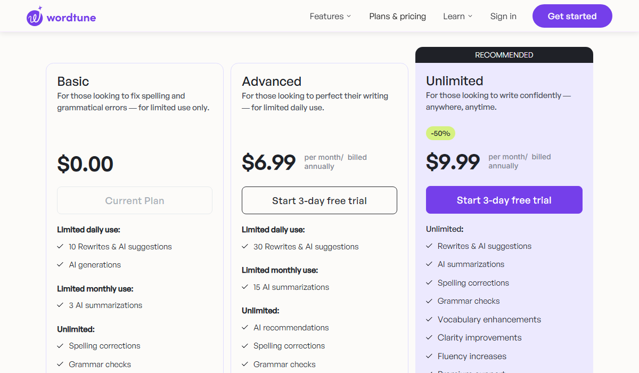Click checkmark next to "Vocabulary enhancements"
This screenshot has width=639, height=373.
429,319
